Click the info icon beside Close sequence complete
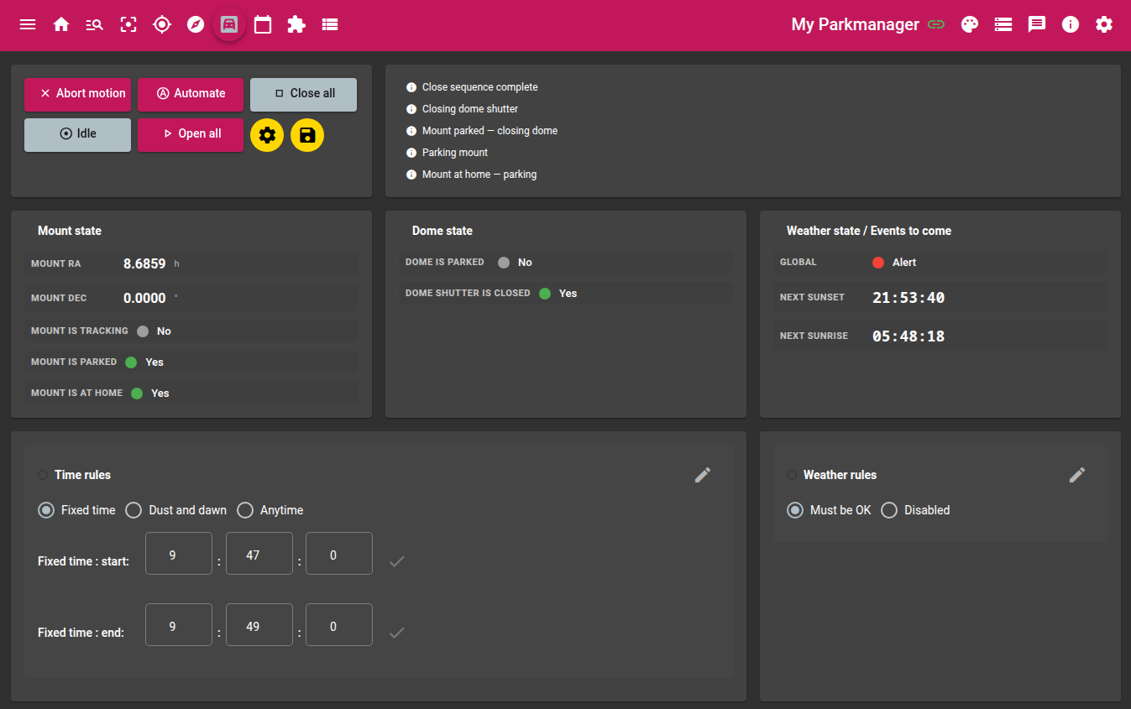Screen dimensions: 1131x709 coord(411,87)
